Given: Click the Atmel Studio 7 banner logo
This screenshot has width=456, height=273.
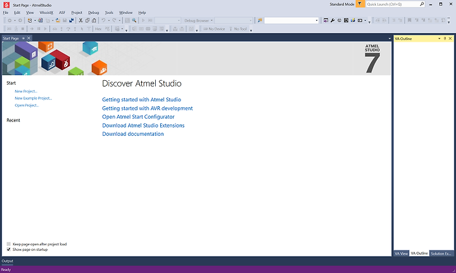Looking at the screenshot, I should [372, 58].
